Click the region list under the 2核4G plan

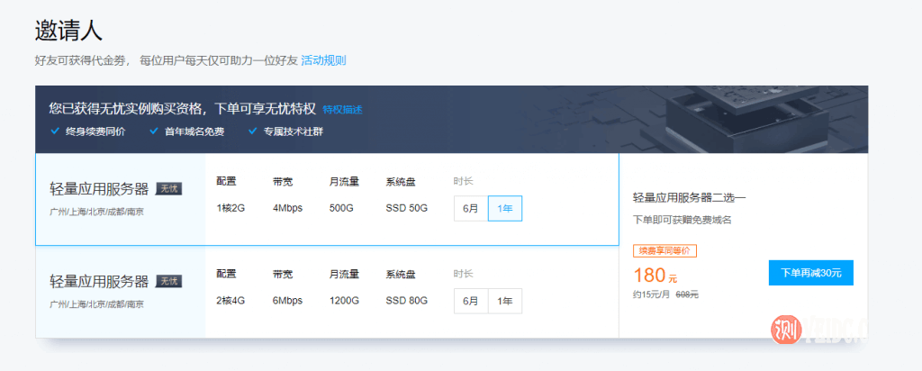tap(97, 304)
